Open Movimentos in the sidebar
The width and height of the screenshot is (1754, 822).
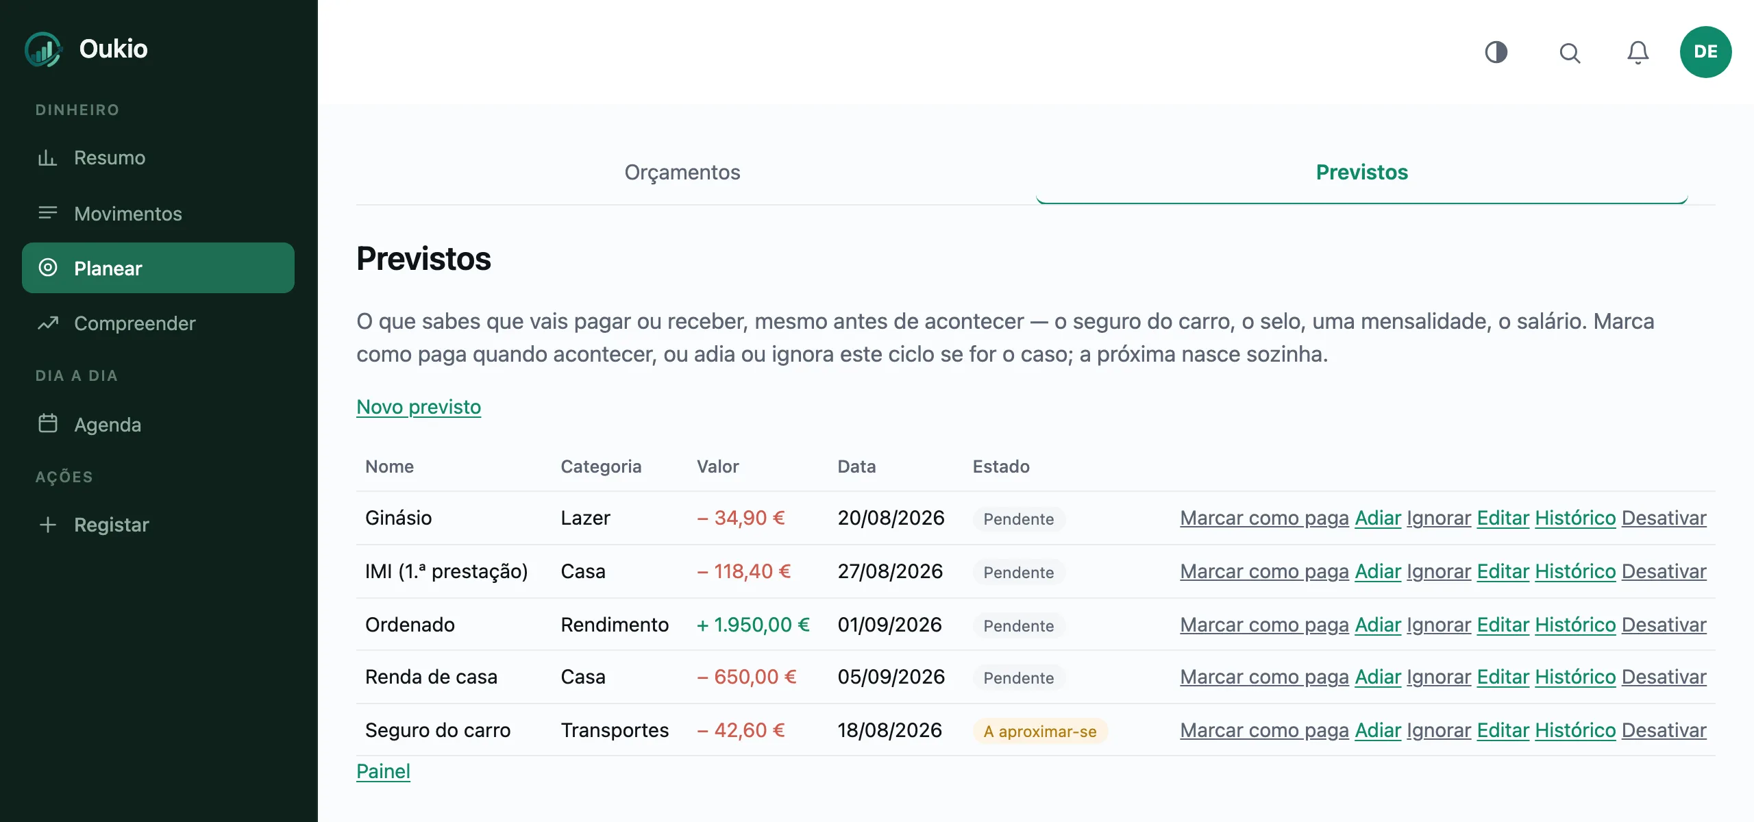(158, 214)
